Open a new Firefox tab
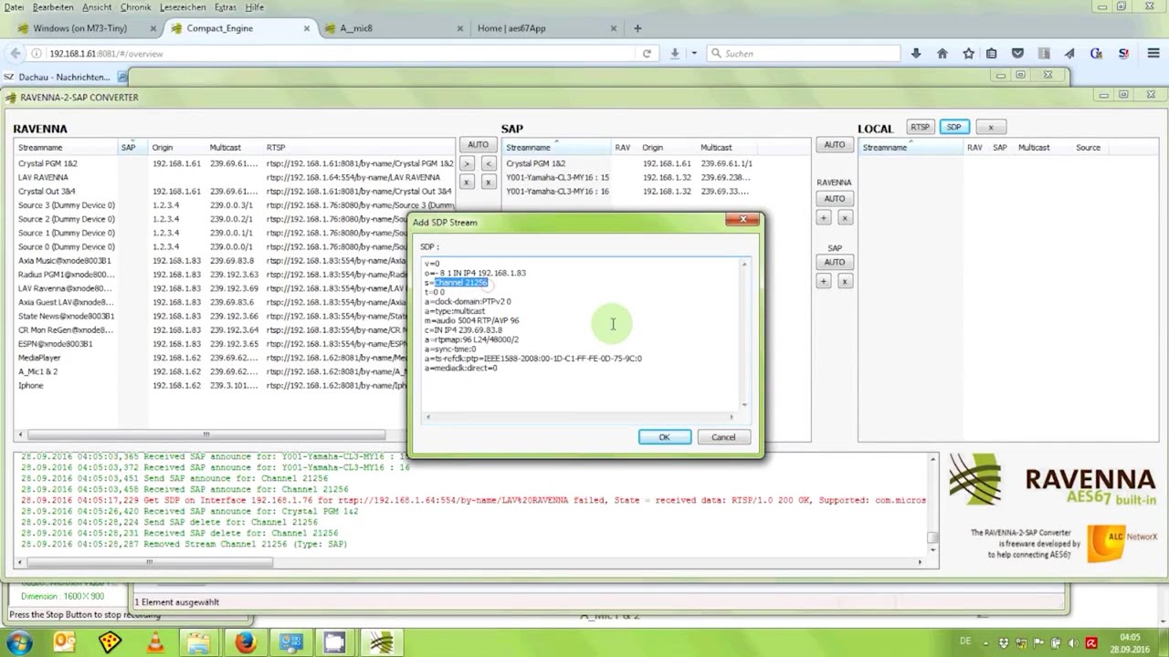The height and width of the screenshot is (657, 1169). (637, 28)
